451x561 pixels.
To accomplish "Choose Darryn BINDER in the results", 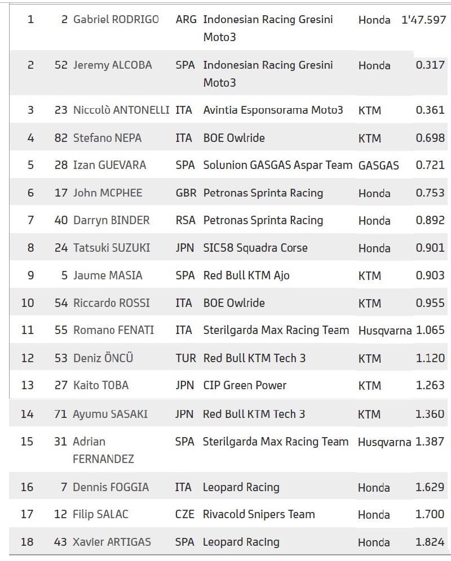I will pos(111,220).
